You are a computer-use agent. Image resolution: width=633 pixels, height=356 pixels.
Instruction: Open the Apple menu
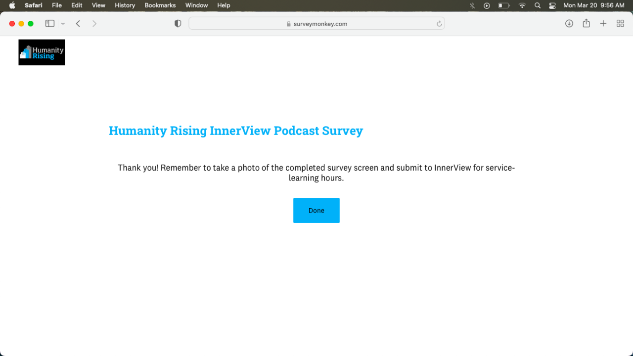[12, 5]
